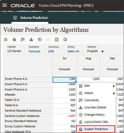Click the change history clock toolbar icon

click(40, 40)
